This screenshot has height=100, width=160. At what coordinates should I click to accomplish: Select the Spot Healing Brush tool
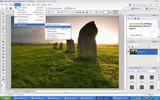3,54
